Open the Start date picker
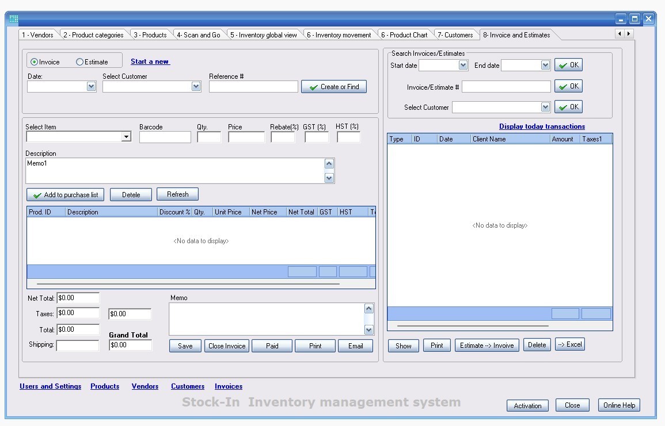 463,65
